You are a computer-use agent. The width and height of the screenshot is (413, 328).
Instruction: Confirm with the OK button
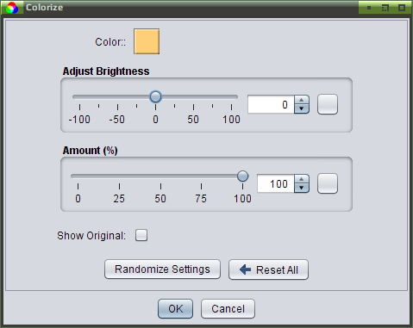[175, 309]
